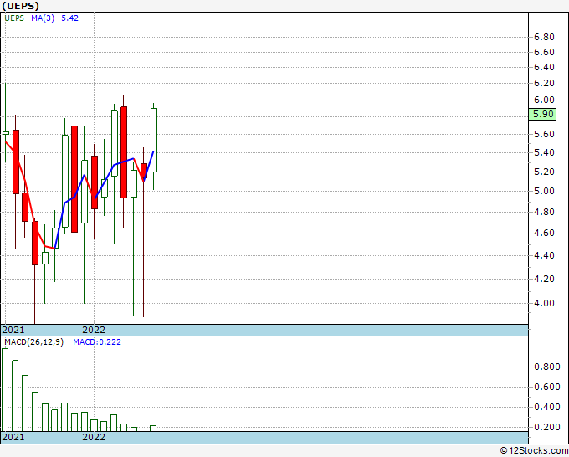
Task: Click the 0.200 MACD axis label
Action: point(547,427)
